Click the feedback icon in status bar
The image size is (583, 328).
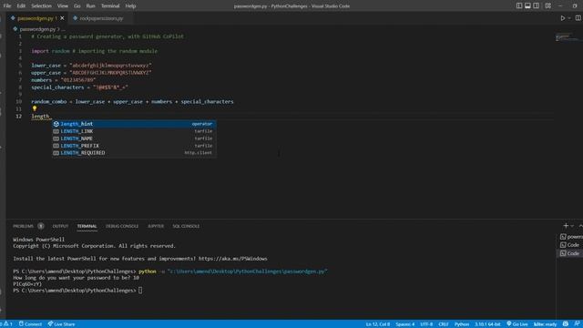click(577, 324)
